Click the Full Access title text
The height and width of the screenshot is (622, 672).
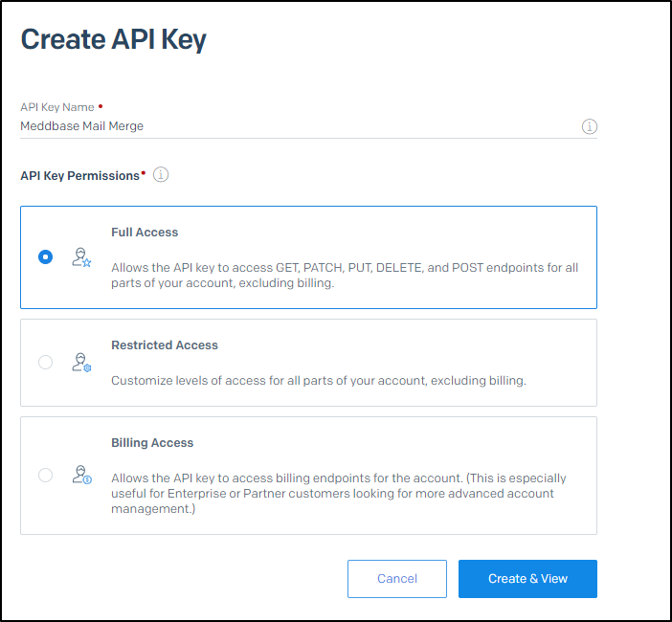click(x=145, y=233)
